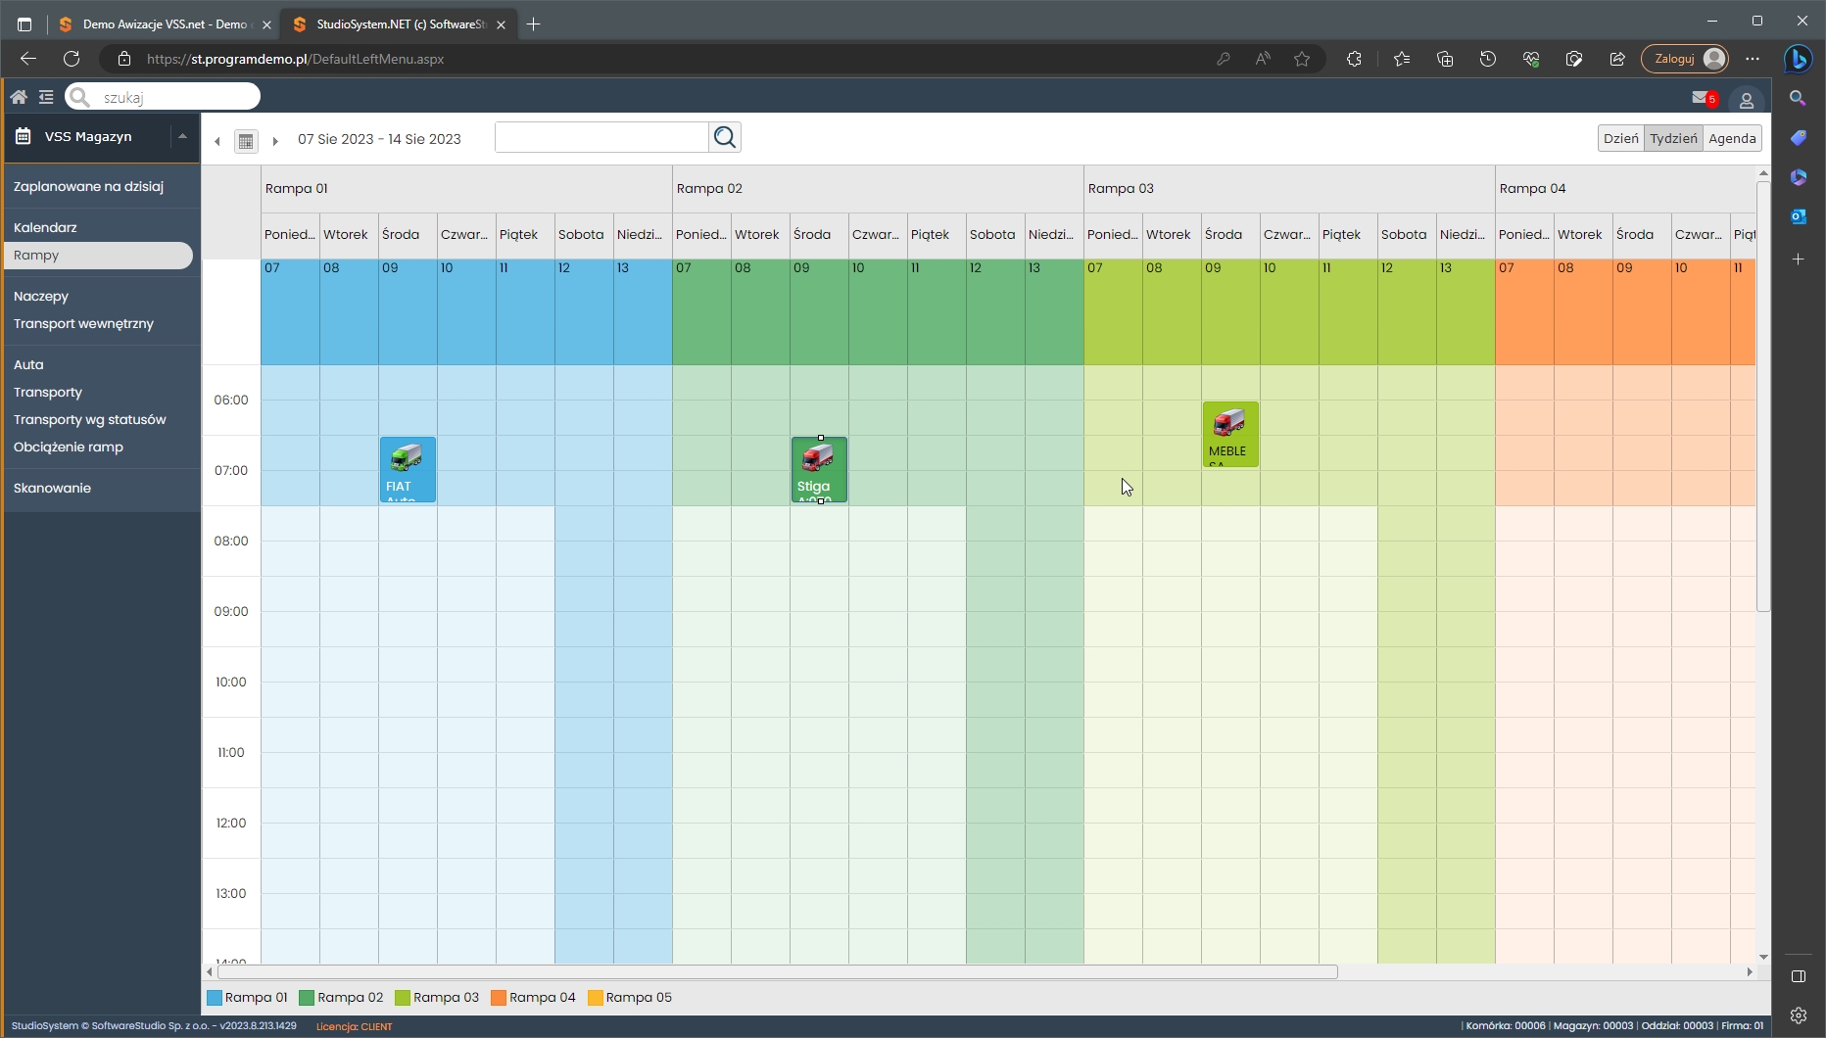Open the Kalendarz menu item
Screen dimensions: 1826x1038
point(45,227)
